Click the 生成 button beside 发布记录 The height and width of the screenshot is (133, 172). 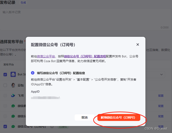click(23, 3)
